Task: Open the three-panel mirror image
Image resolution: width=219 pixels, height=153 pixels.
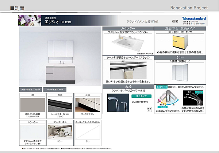Action: click(180, 73)
